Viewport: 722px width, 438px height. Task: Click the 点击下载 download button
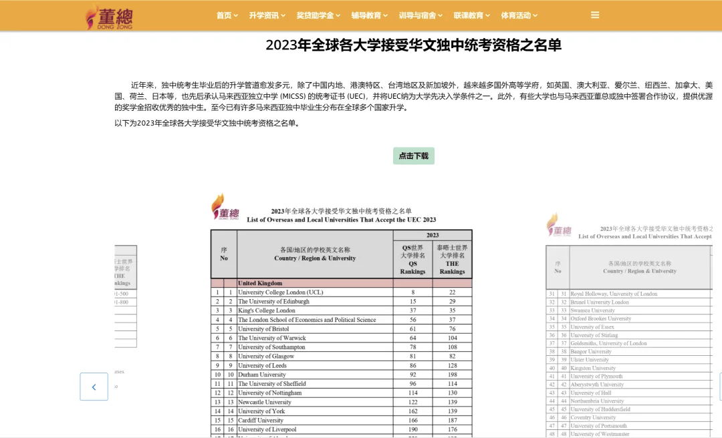point(413,156)
